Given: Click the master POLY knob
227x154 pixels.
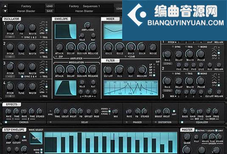Looking at the screenshot, I should click(196, 137).
